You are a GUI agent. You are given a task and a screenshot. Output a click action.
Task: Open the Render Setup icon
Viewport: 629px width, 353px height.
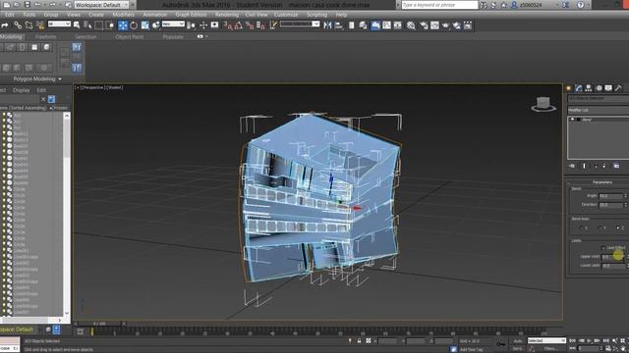point(424,25)
